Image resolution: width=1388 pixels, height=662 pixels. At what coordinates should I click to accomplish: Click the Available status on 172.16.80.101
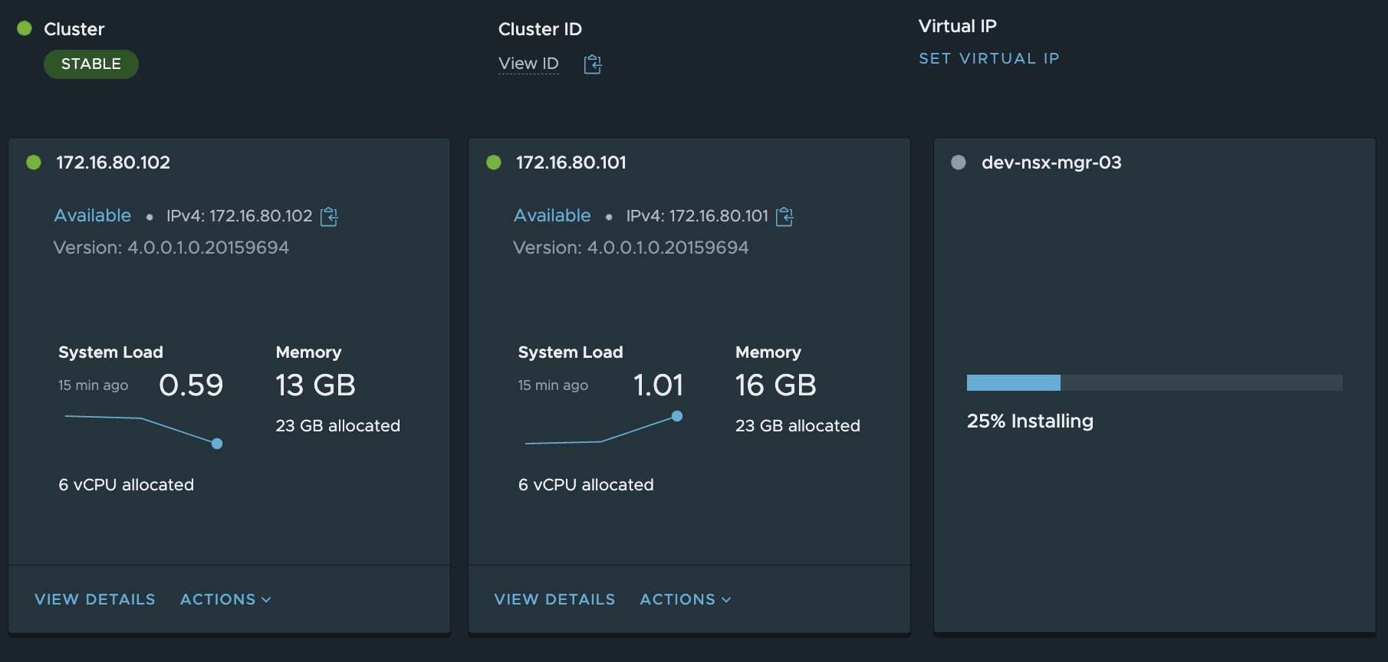click(552, 215)
